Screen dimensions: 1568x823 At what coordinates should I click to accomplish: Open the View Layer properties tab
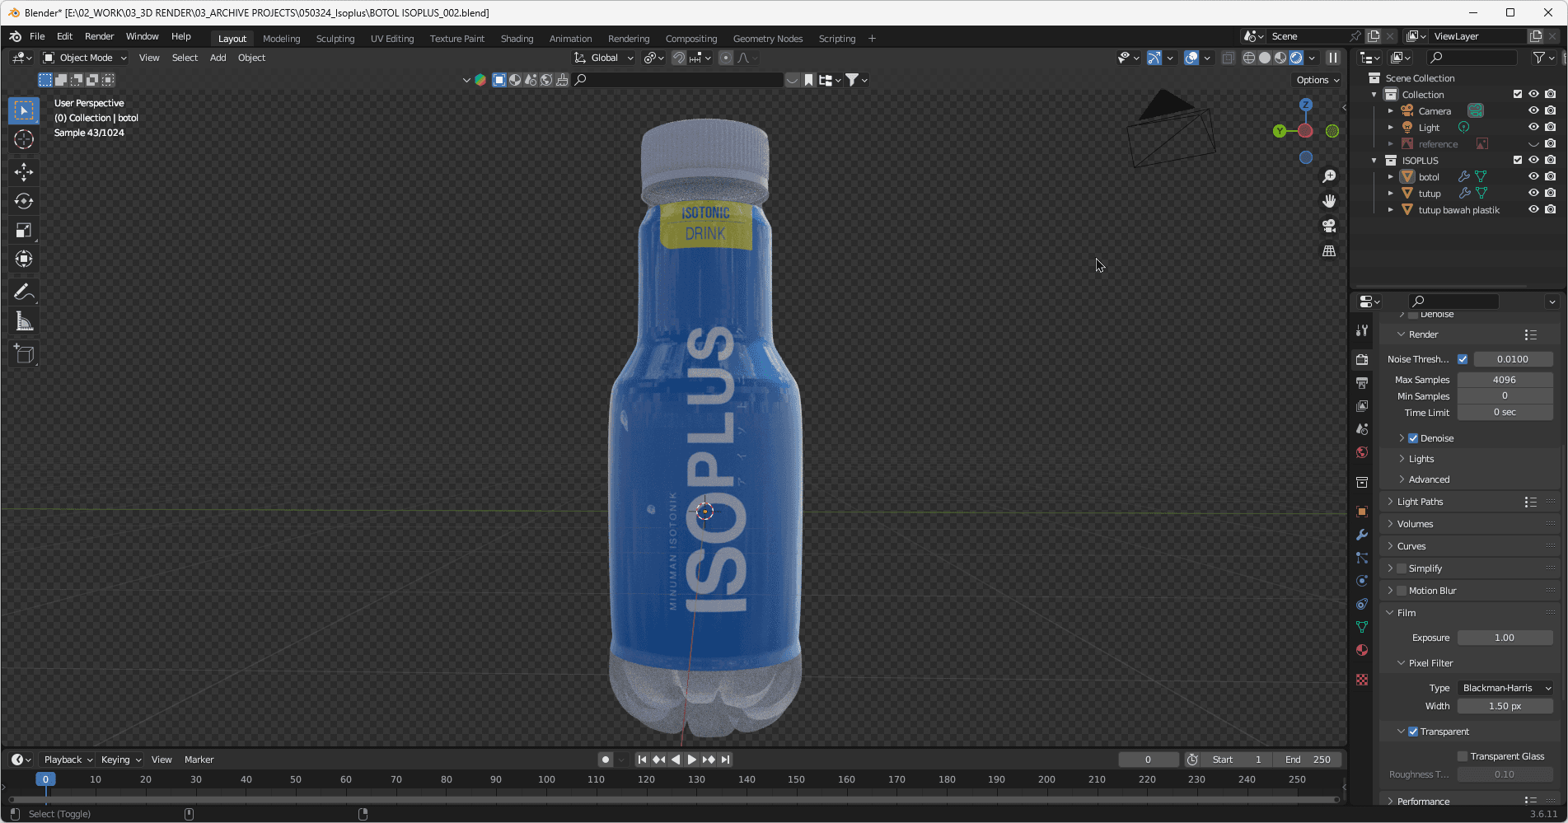pyautogui.click(x=1362, y=406)
